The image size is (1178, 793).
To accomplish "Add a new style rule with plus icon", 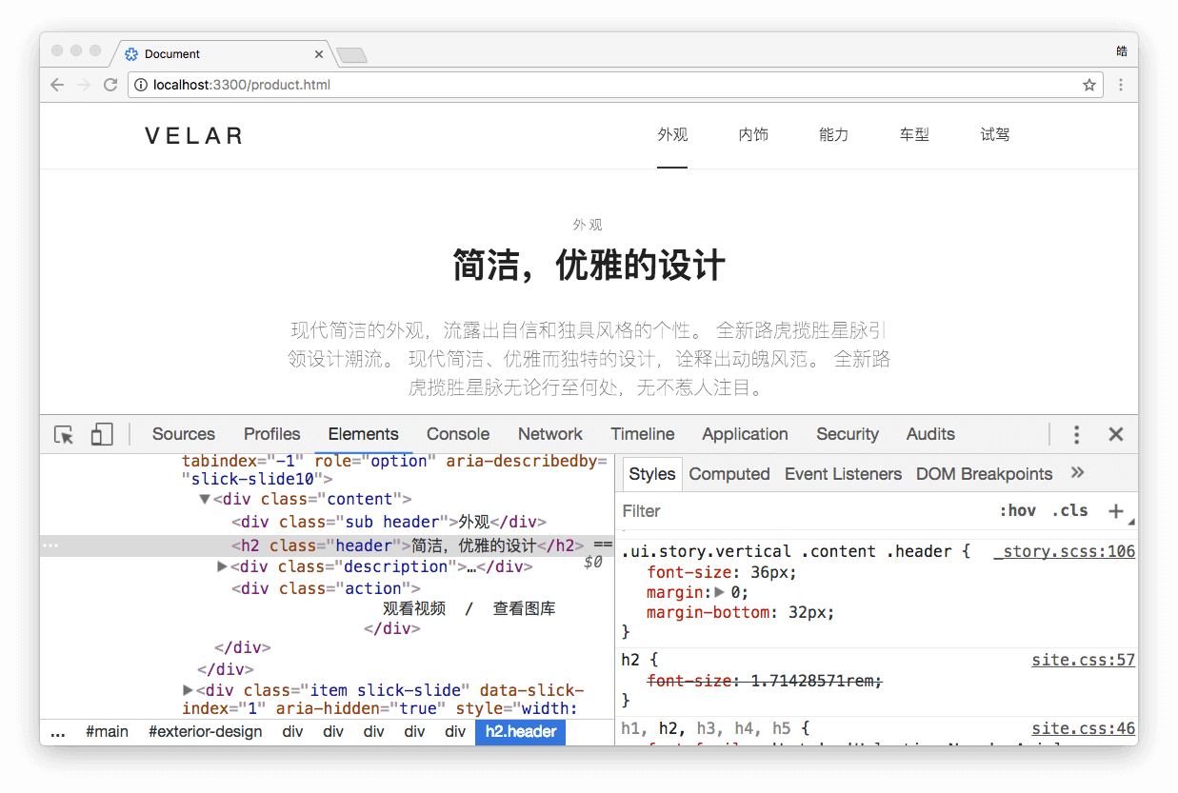I will pyautogui.click(x=1116, y=511).
